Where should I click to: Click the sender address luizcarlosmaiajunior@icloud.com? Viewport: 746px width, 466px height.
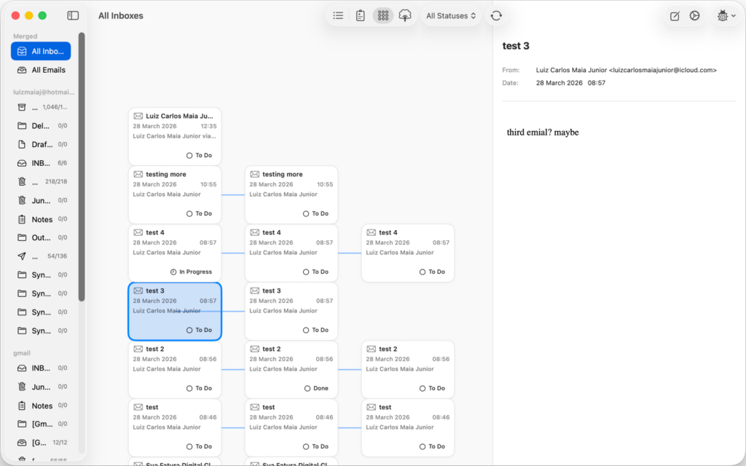pyautogui.click(x=663, y=70)
